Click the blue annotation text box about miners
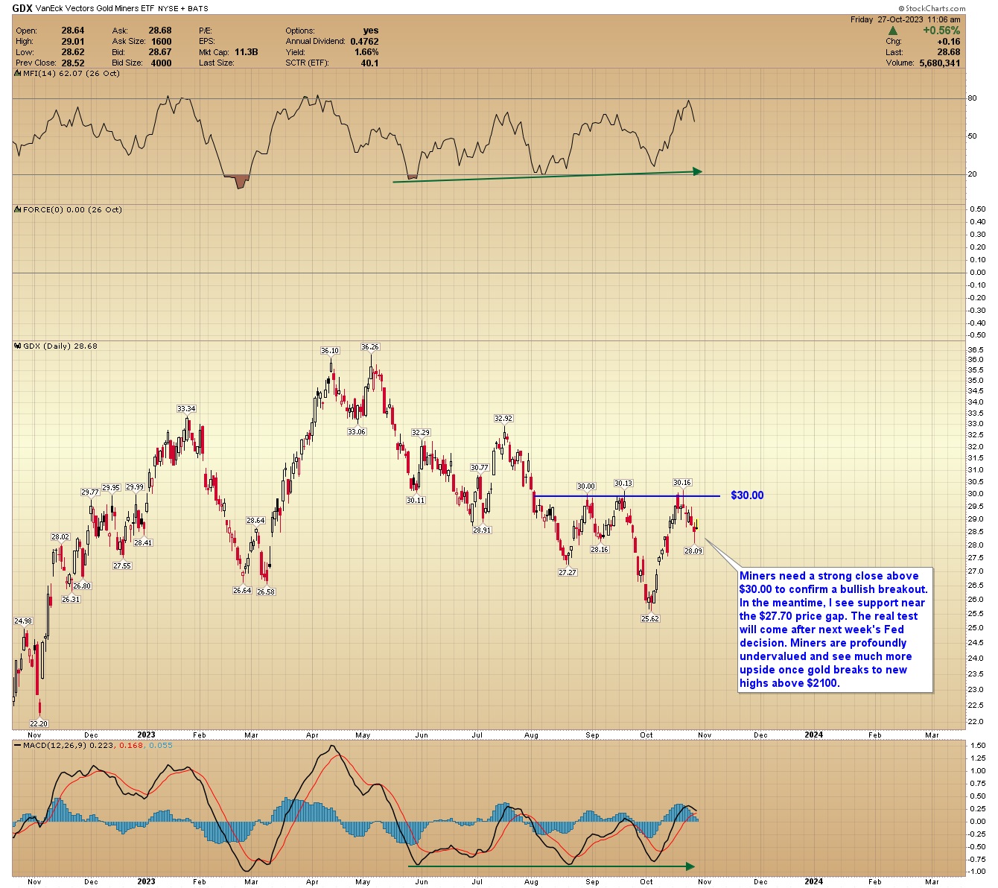Viewport: 998px width, 888px height. [835, 629]
